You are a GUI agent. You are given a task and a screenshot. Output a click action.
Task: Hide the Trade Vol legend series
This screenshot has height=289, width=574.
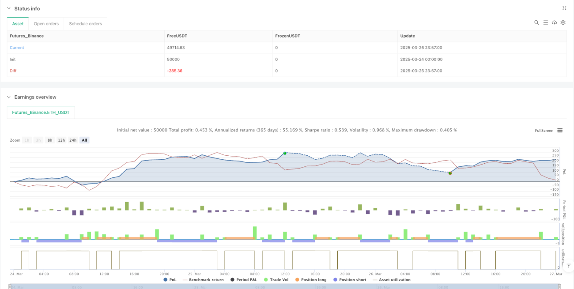275,280
